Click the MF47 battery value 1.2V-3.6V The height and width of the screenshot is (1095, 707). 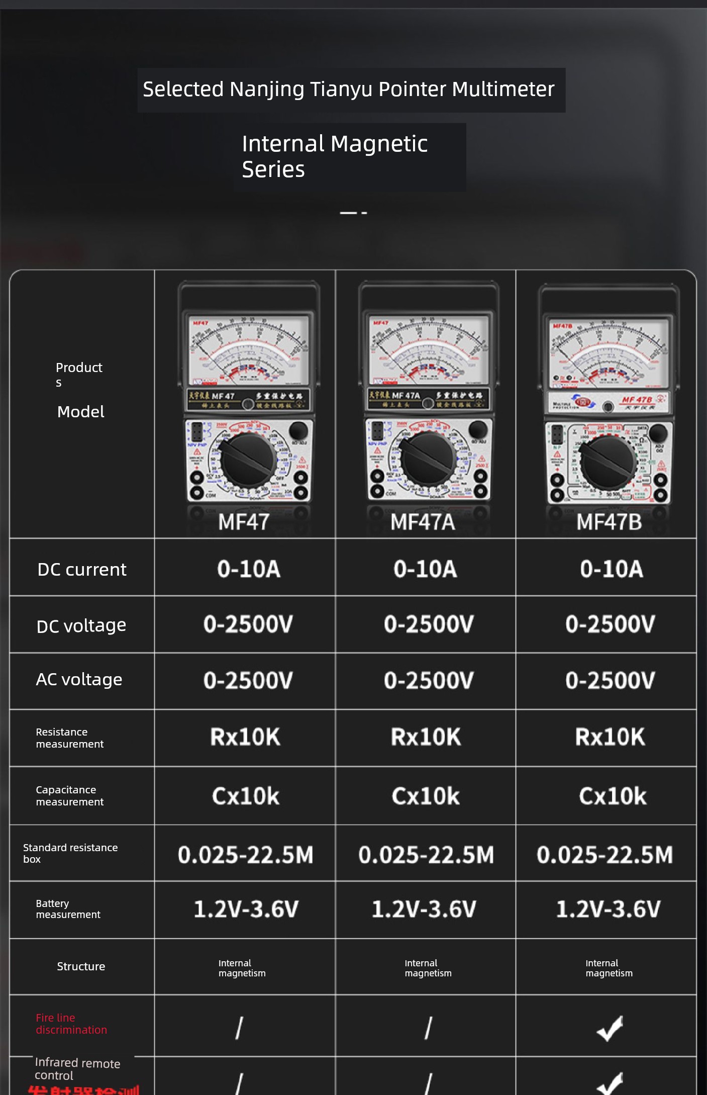(246, 908)
